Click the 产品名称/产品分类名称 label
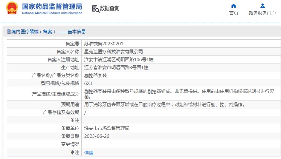Image resolution: width=281 pixels, height=159 pixels. [55, 76]
